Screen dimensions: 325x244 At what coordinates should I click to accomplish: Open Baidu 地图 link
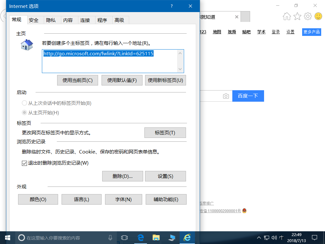[217, 32]
